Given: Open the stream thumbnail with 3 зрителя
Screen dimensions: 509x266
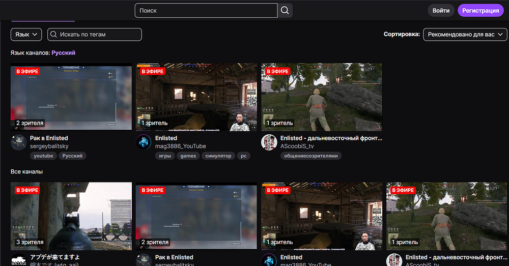Looking at the screenshot, I should 71,216.
